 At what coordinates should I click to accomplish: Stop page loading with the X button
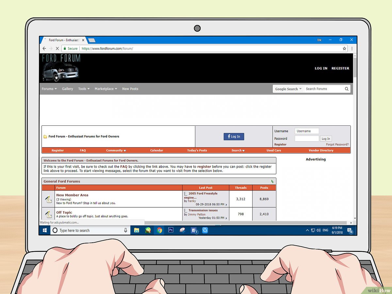pyautogui.click(x=57, y=48)
